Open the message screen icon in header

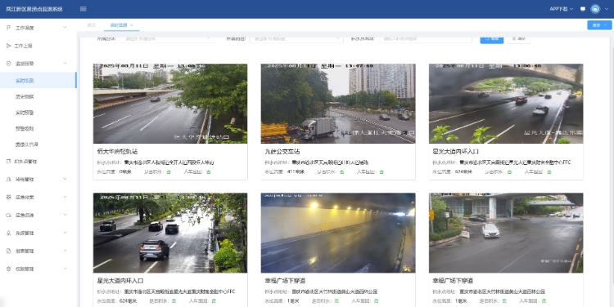583,9
